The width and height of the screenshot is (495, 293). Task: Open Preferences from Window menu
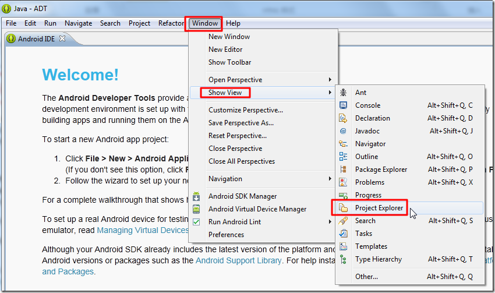[226, 235]
